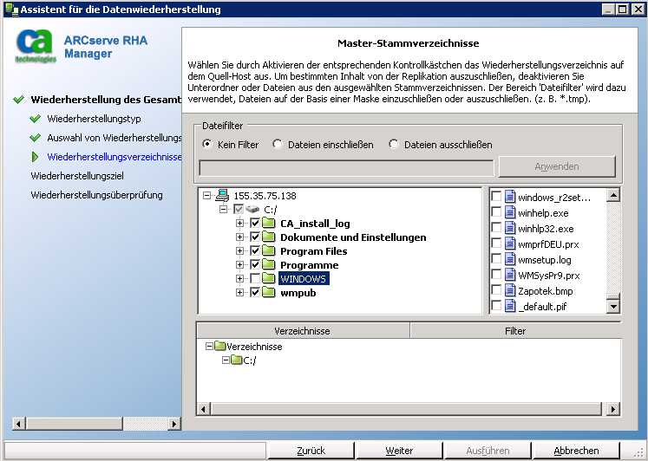Screen dimensions: 648x461
Task: Click the WMSysPr9.prx file icon
Action: (510, 276)
